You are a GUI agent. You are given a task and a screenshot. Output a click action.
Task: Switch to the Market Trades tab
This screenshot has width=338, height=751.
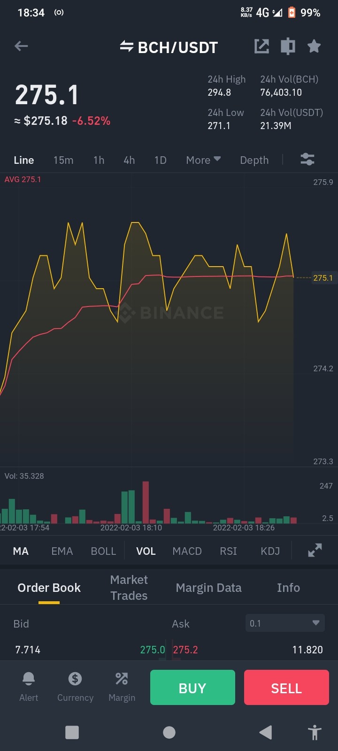129,588
